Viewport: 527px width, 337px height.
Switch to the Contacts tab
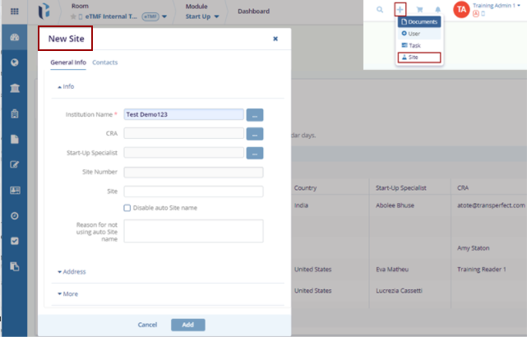pos(104,62)
